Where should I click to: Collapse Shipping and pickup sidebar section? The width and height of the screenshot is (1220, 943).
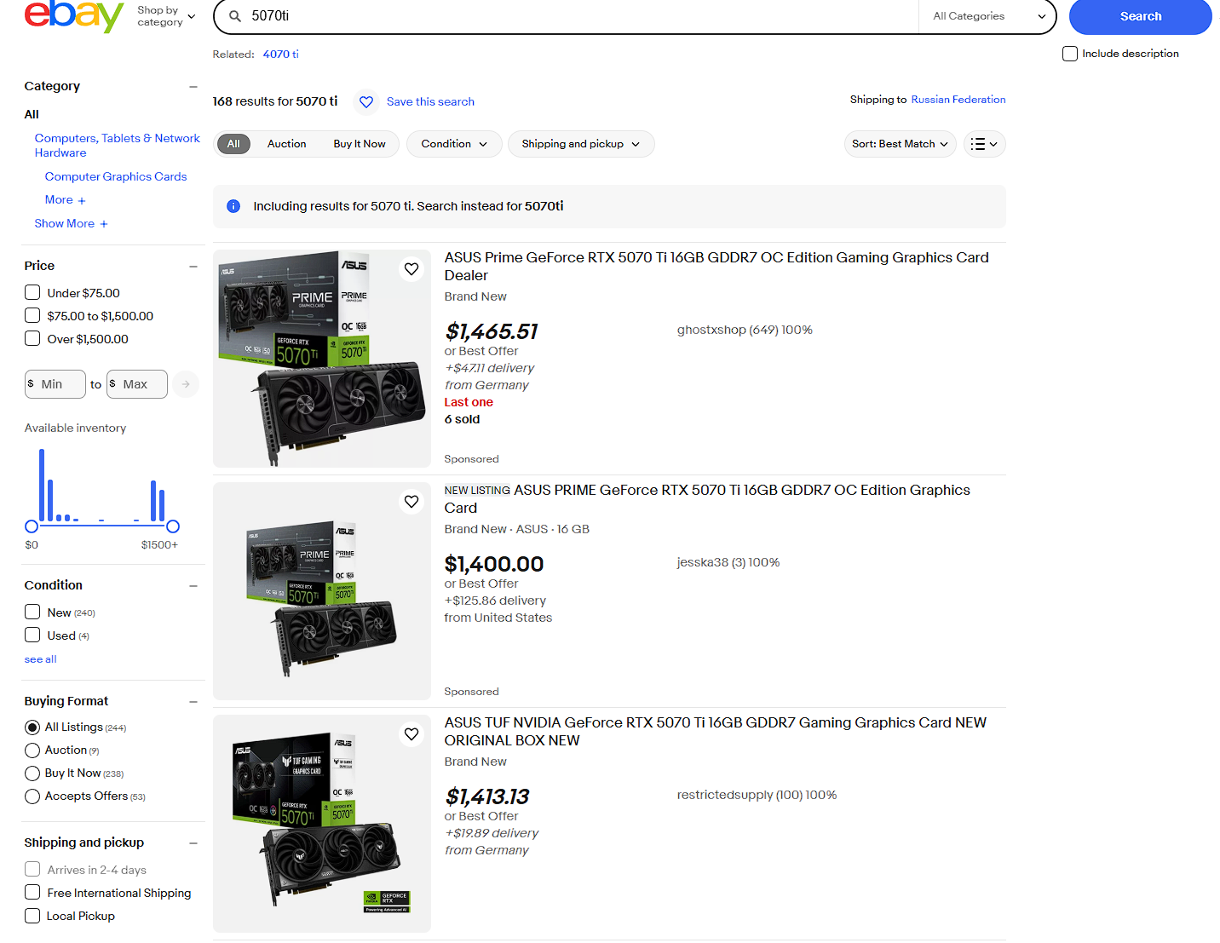[x=193, y=843]
